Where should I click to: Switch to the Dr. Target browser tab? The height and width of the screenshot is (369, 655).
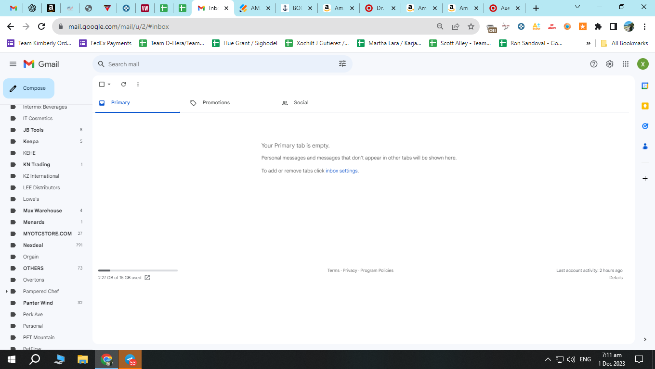coord(380,8)
